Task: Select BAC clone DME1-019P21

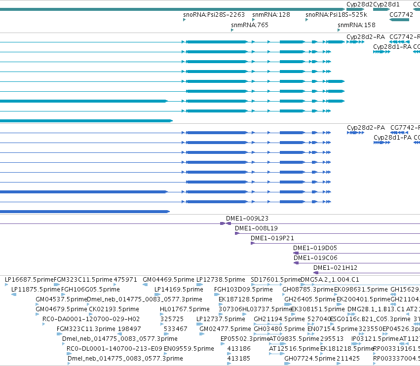Action: tap(272, 238)
